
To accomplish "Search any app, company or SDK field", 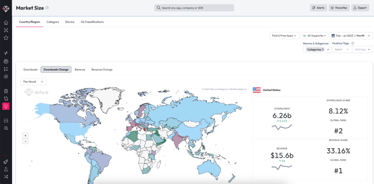I will (x=194, y=8).
